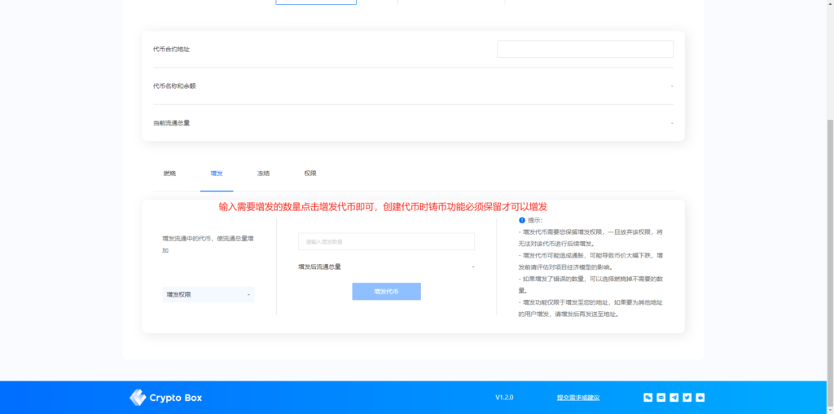Click the blue info icon beside 提示
This screenshot has width=834, height=414.
pyautogui.click(x=522, y=220)
